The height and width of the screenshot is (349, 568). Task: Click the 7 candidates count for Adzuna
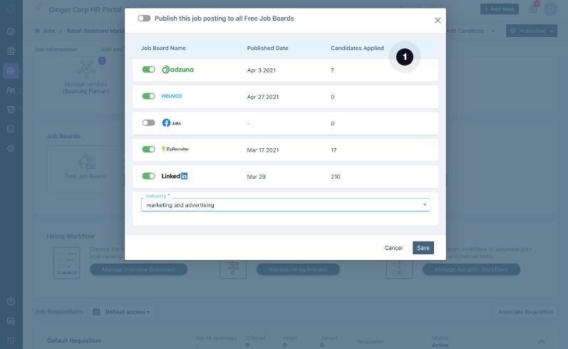332,71
